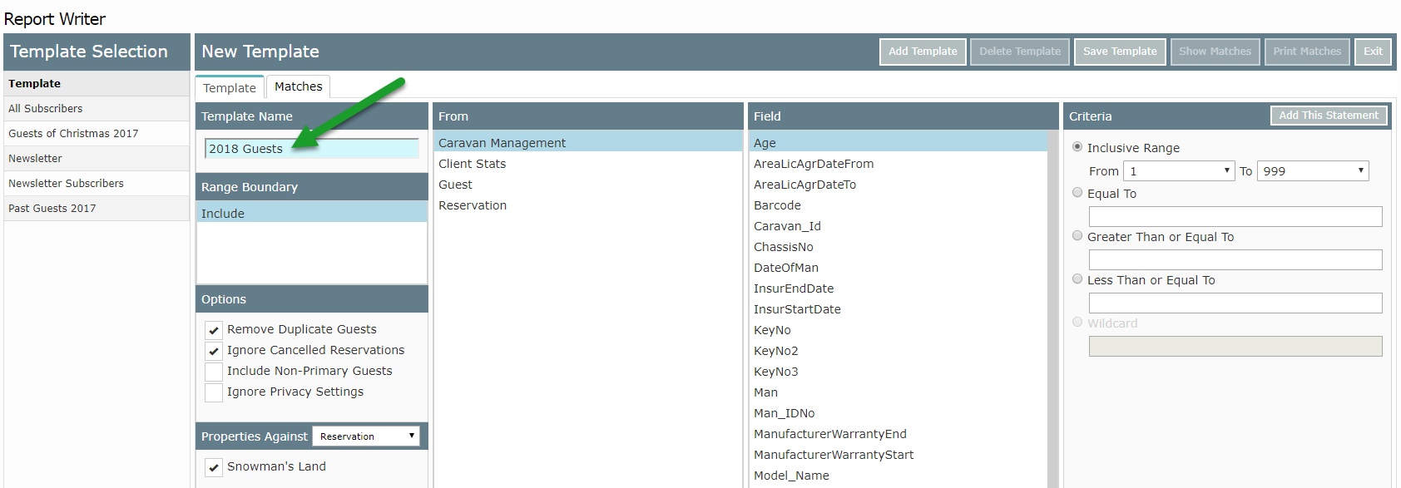Select ManufacturerWarrantyStart field

pos(898,455)
